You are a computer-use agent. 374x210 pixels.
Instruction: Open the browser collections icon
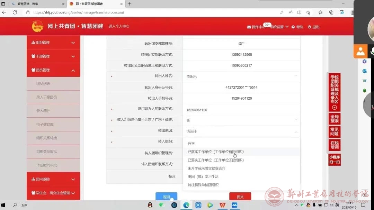coord(331,12)
